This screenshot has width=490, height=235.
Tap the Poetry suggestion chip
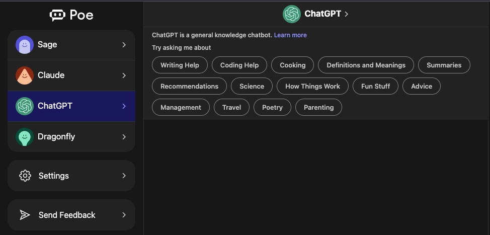pyautogui.click(x=272, y=107)
